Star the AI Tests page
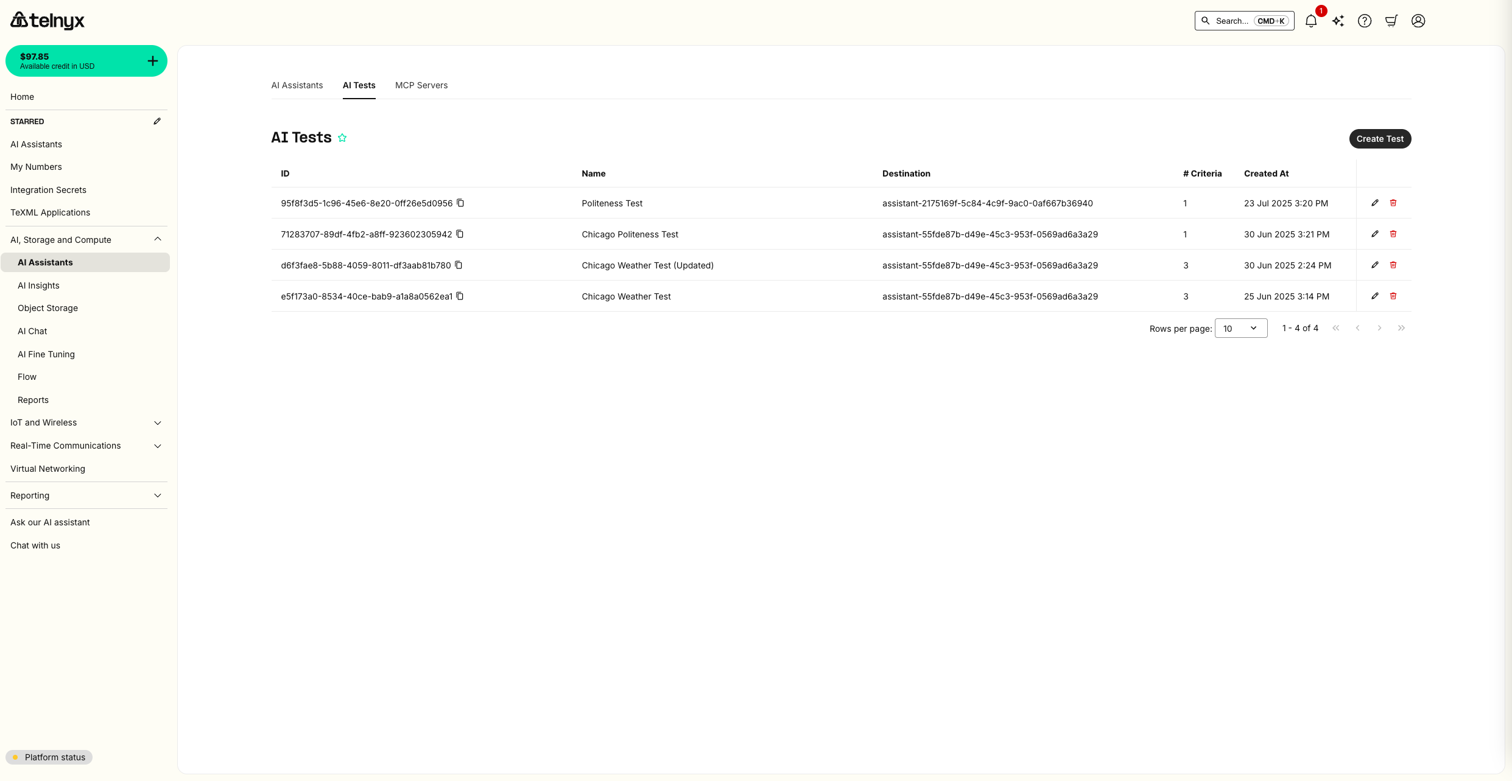 tap(342, 138)
